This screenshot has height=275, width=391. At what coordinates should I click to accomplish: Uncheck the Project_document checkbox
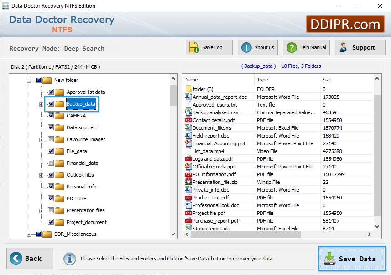tap(51, 222)
